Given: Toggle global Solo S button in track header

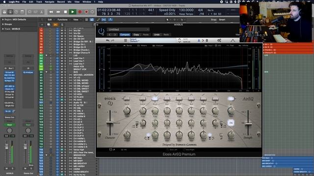Looking at the screenshot, I should coord(62,25).
